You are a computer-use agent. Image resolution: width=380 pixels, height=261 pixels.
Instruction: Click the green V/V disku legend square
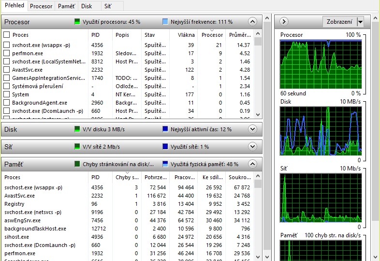[77, 129]
